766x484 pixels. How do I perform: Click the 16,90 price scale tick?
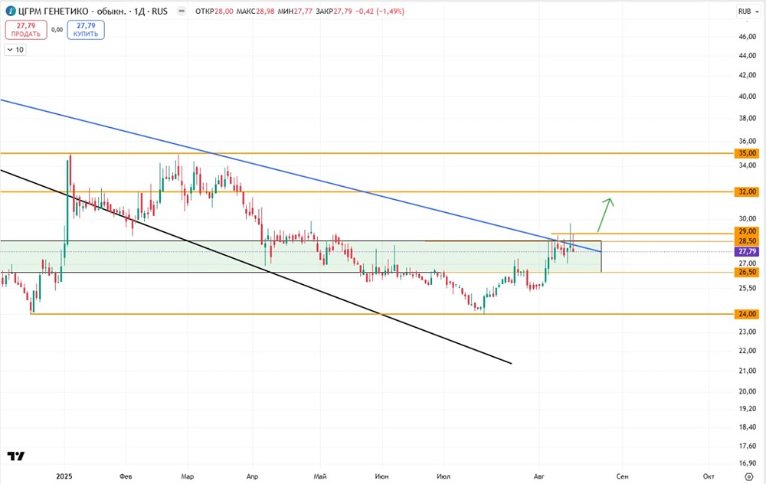[x=748, y=463]
